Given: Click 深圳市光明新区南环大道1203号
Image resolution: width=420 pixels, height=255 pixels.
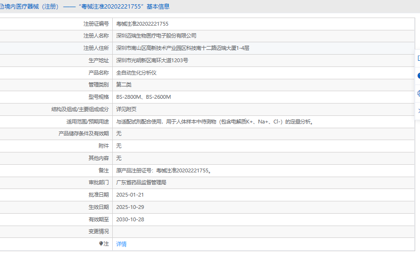Looking at the screenshot, I should coord(152,60).
